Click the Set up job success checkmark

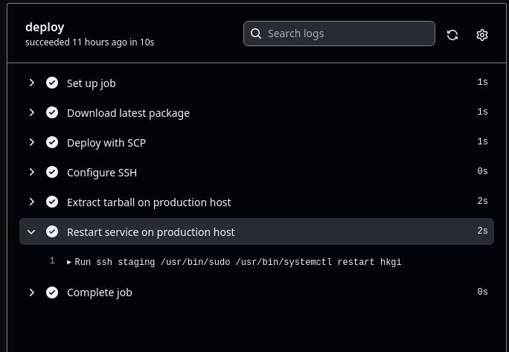[52, 83]
